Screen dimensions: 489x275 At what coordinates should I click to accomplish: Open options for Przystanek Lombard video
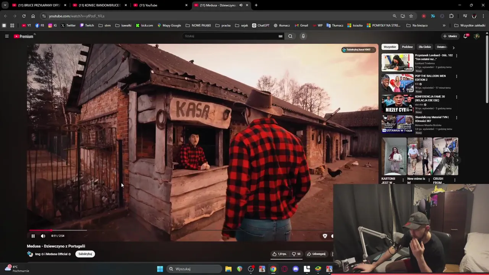(457, 56)
